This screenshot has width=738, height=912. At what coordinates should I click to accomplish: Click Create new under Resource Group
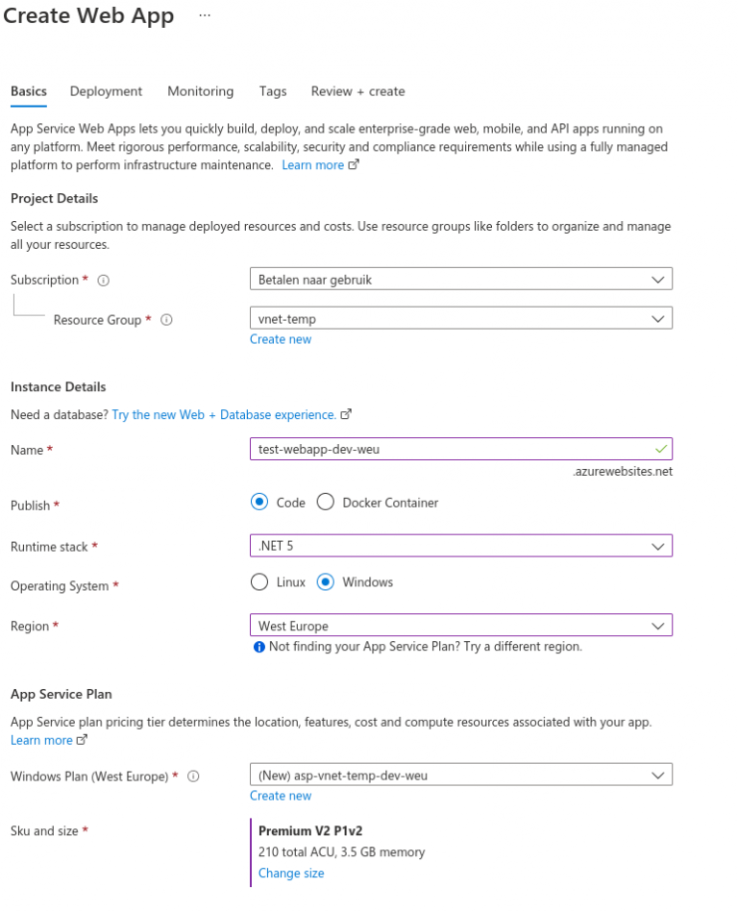click(281, 339)
